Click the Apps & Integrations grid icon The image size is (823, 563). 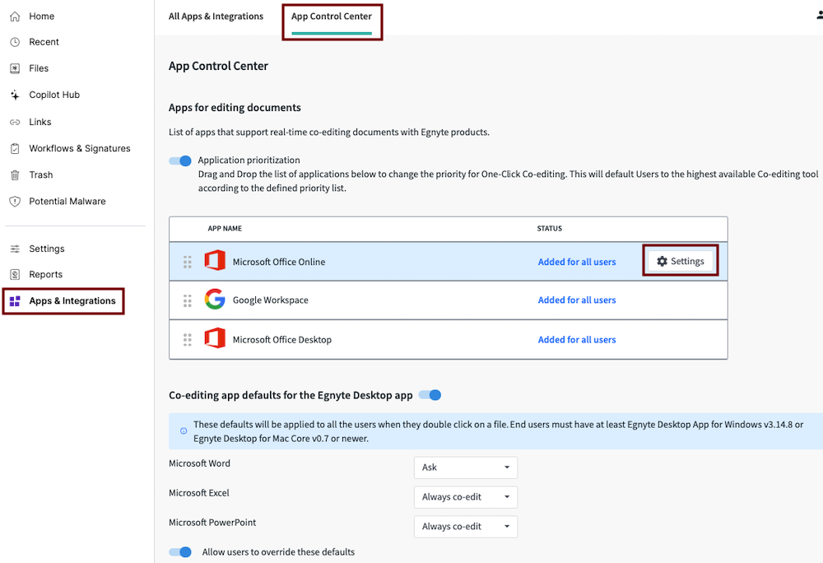15,300
